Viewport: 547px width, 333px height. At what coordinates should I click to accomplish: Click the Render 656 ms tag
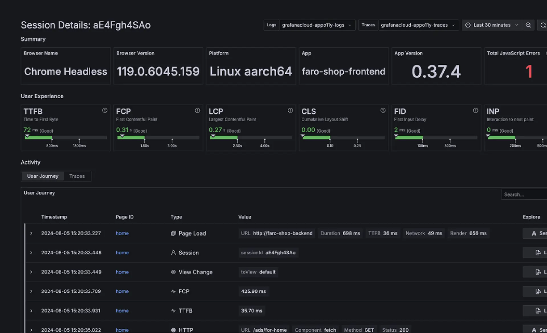click(468, 233)
